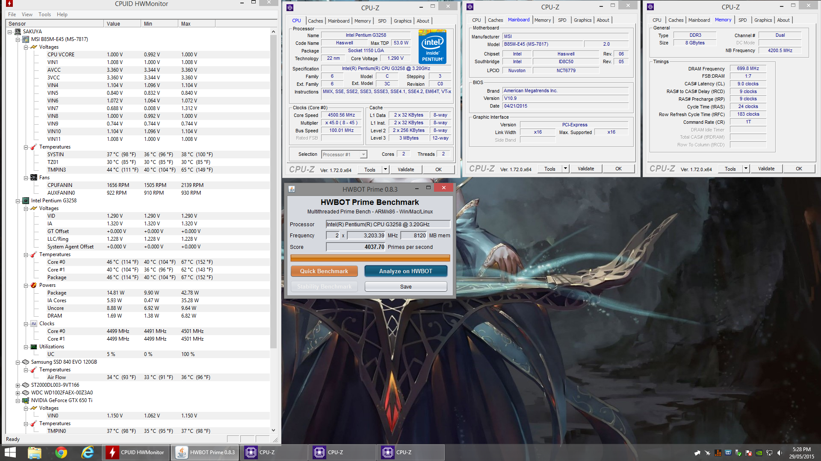Click the HWMonitor title bar lightning icon
The width and height of the screenshot is (821, 461).
pos(9,3)
